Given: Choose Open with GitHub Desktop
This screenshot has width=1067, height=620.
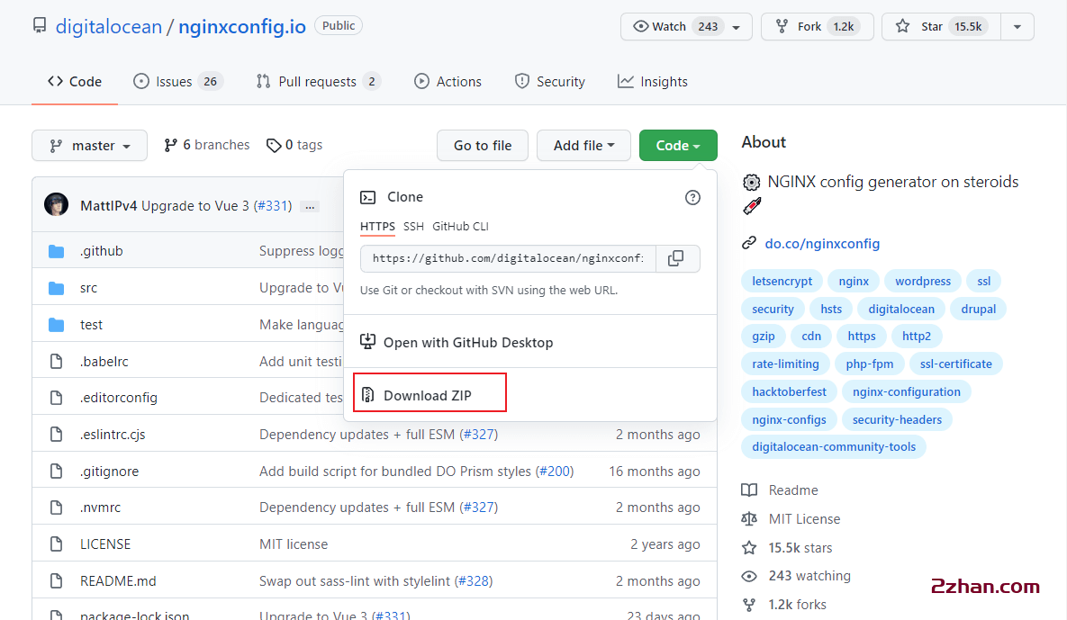Looking at the screenshot, I should pyautogui.click(x=467, y=343).
